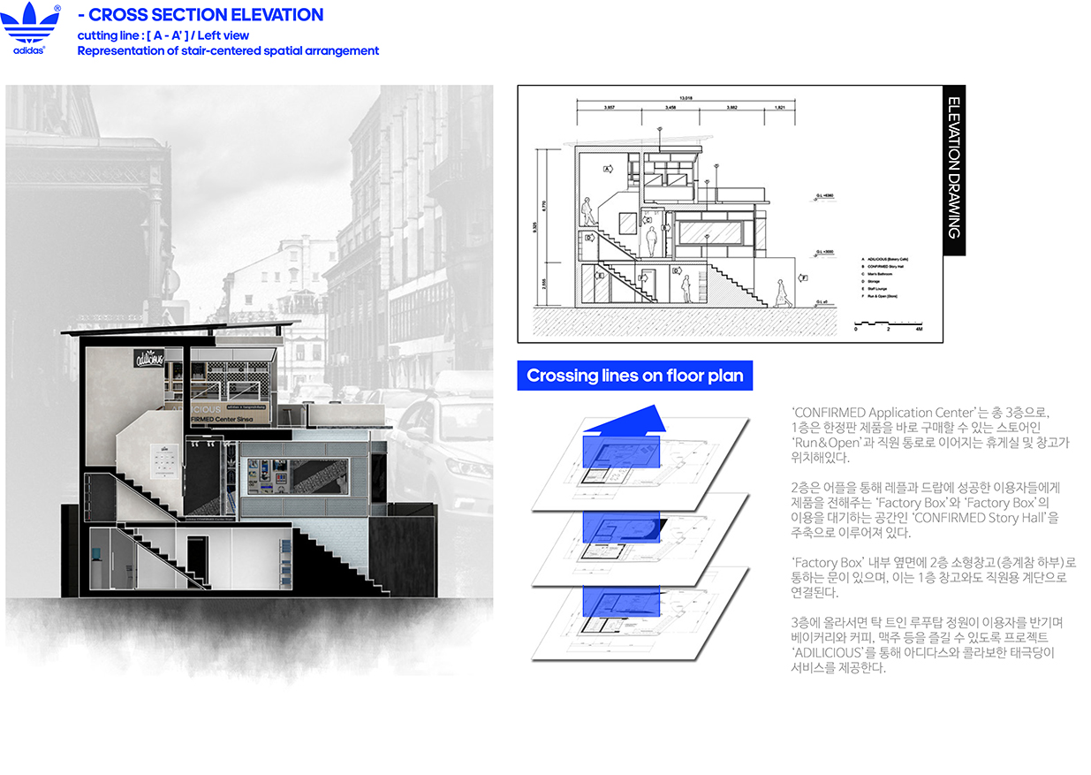The width and height of the screenshot is (1091, 775).
Task: Click the walking person figure at the entrance stairs
Action: 783,293
